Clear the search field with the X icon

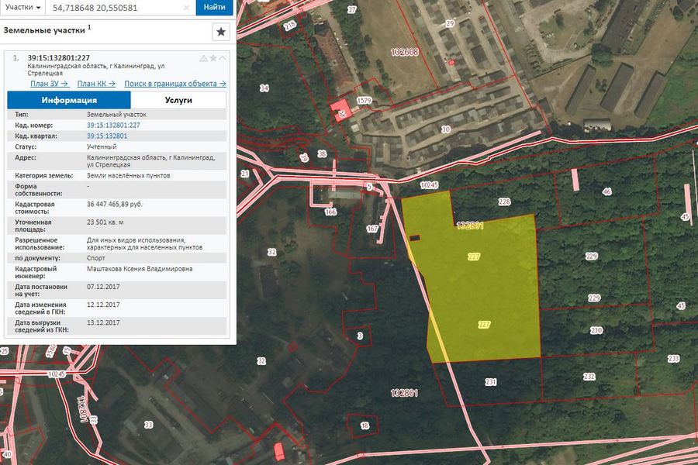tap(186, 8)
